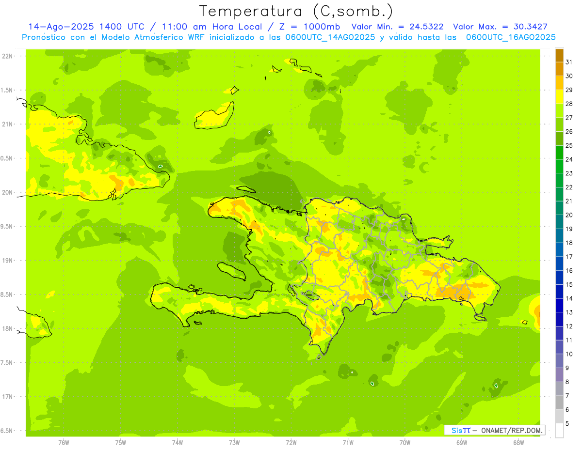Screen dimensions: 582x449
Task: Click the title 'Temperatura (C,somb.)'
Action: tap(296, 11)
